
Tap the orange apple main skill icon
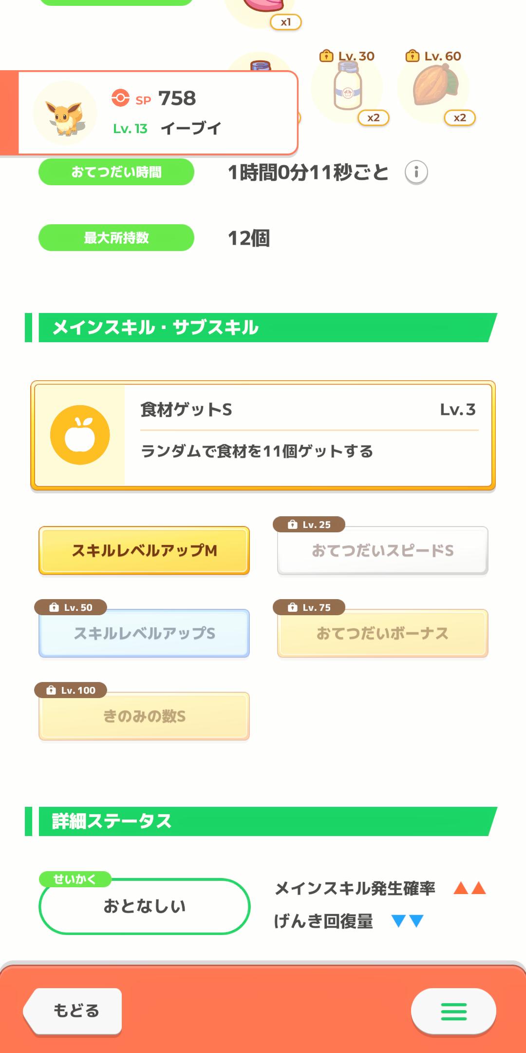(x=80, y=435)
